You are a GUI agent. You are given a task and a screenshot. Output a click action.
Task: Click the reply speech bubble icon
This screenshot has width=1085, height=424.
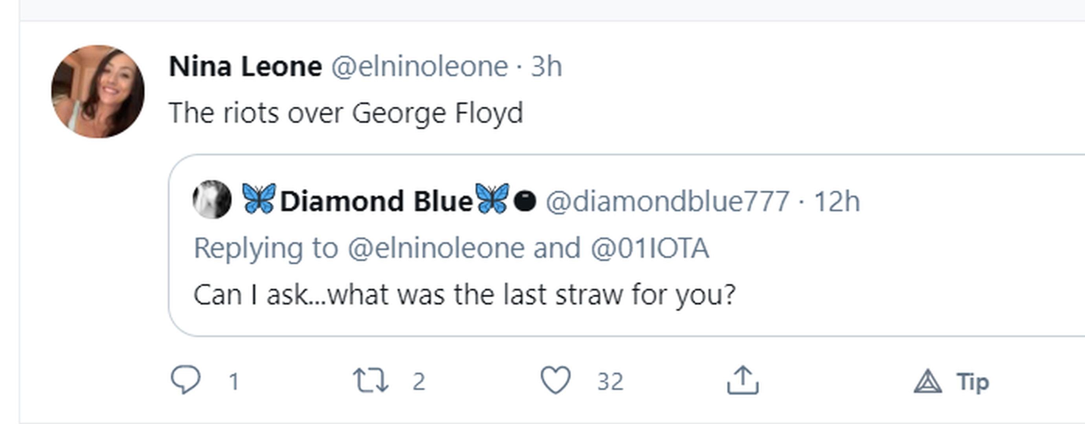(x=185, y=380)
